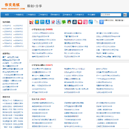Click the 范文大全 section heading

[x=35, y=99]
